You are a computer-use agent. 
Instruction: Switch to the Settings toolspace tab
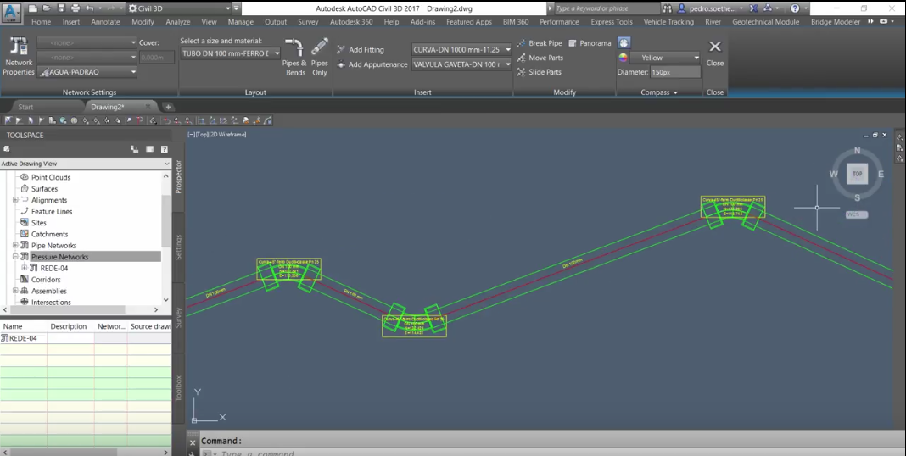[x=178, y=246]
